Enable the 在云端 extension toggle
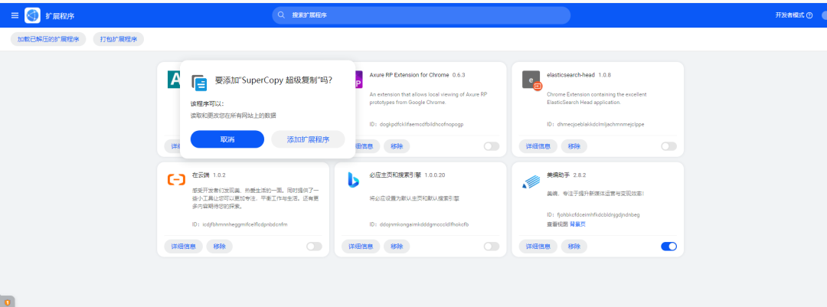 pos(314,247)
